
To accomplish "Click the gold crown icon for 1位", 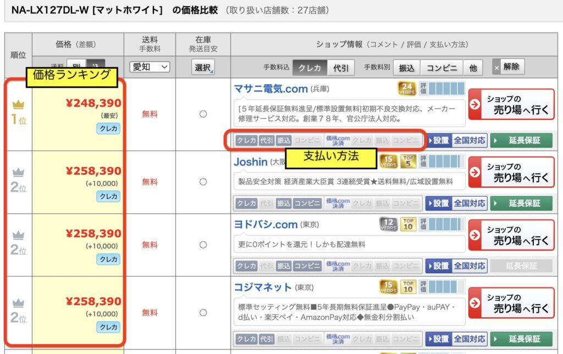I will pos(18,104).
